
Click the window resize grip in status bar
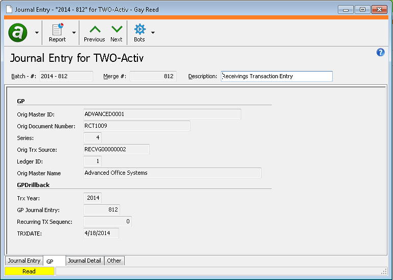coord(384,272)
